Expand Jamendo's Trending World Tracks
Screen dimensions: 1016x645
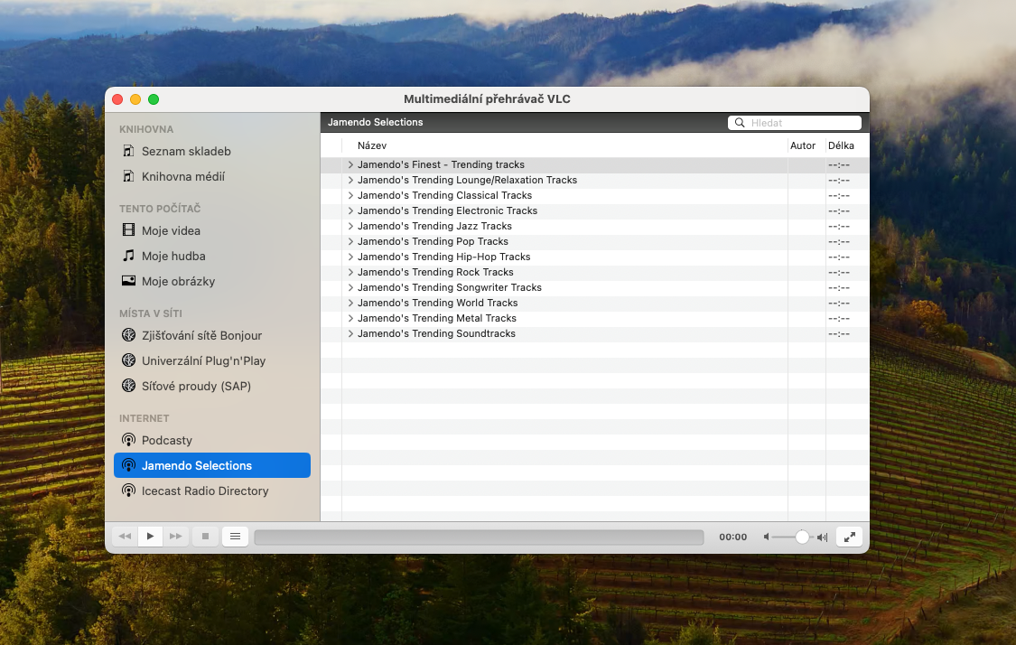point(350,303)
